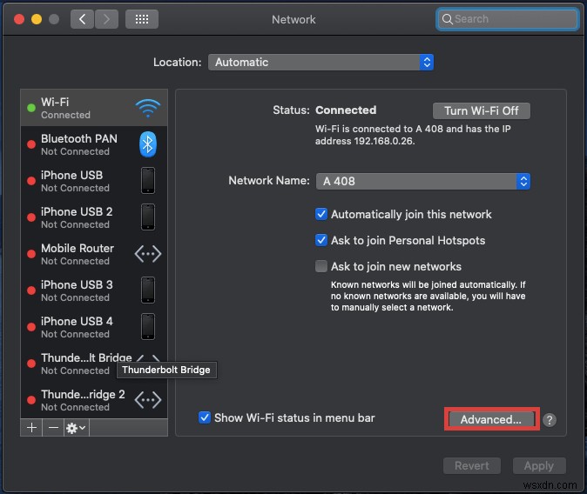Add a new network service with plus

pos(32,428)
